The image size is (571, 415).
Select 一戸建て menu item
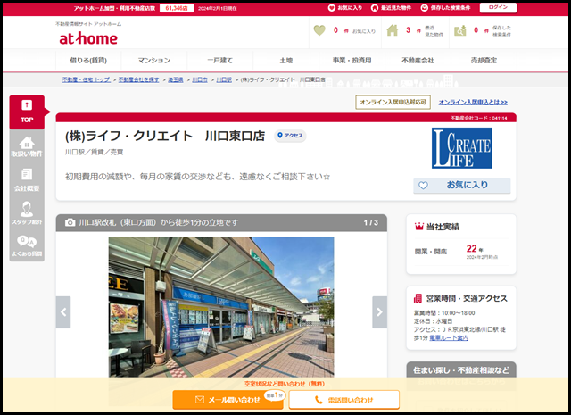coord(220,60)
